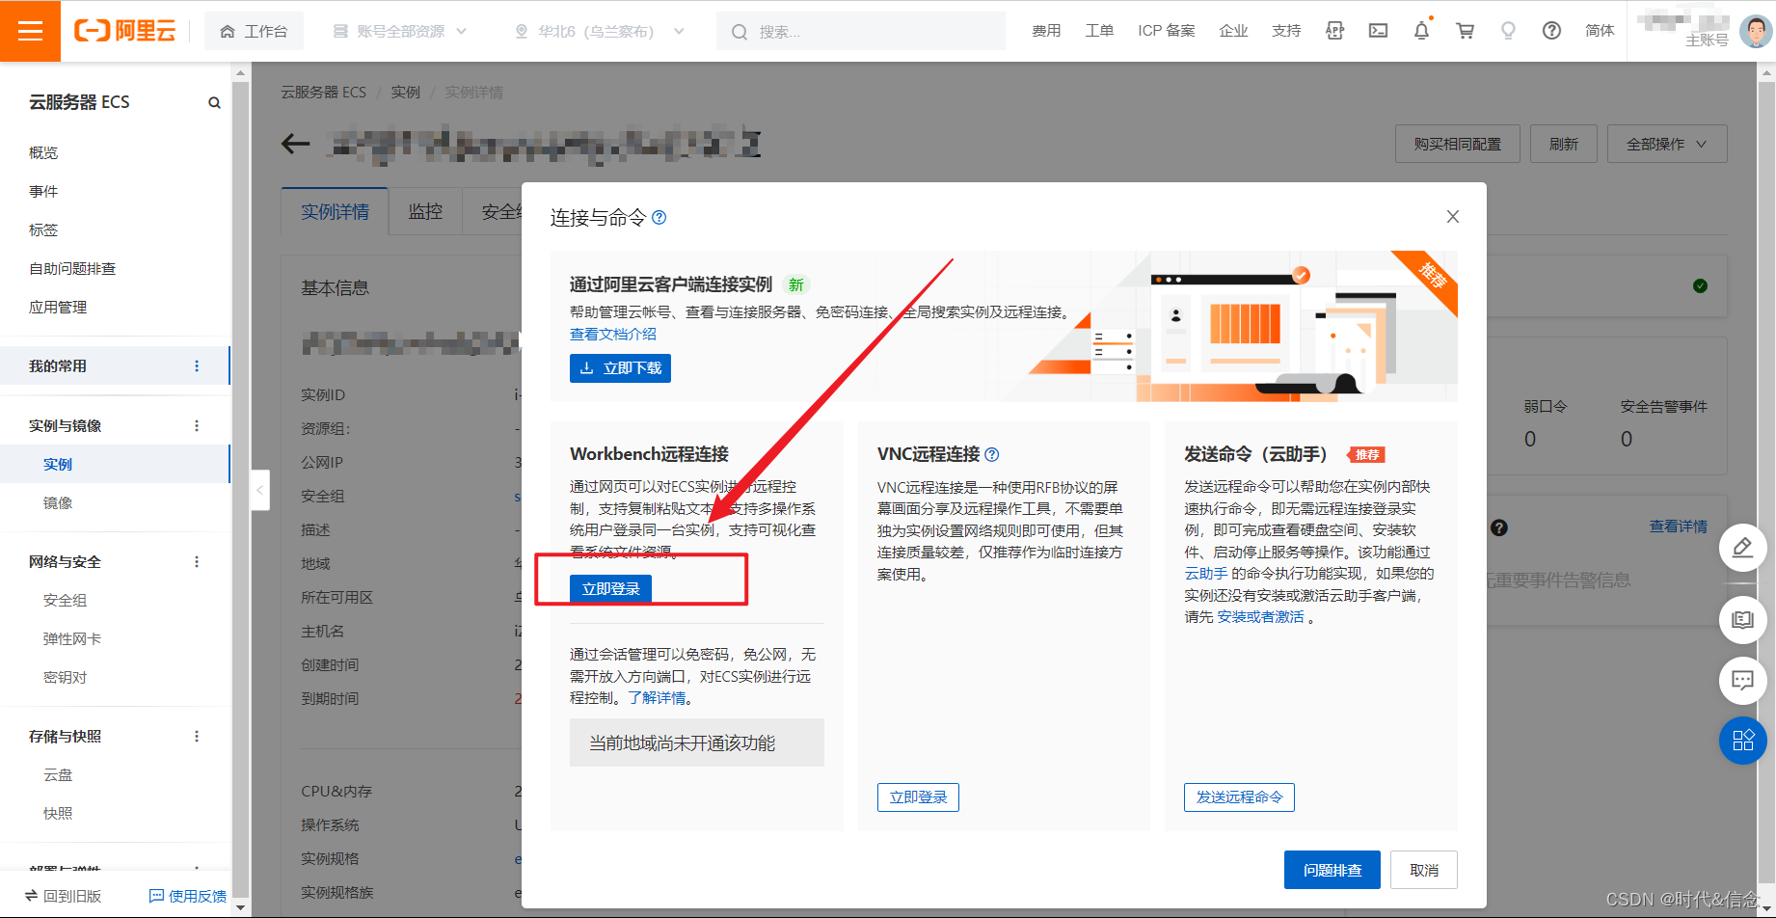
Task: Open the 查看文档介绍 link
Action: point(612,334)
